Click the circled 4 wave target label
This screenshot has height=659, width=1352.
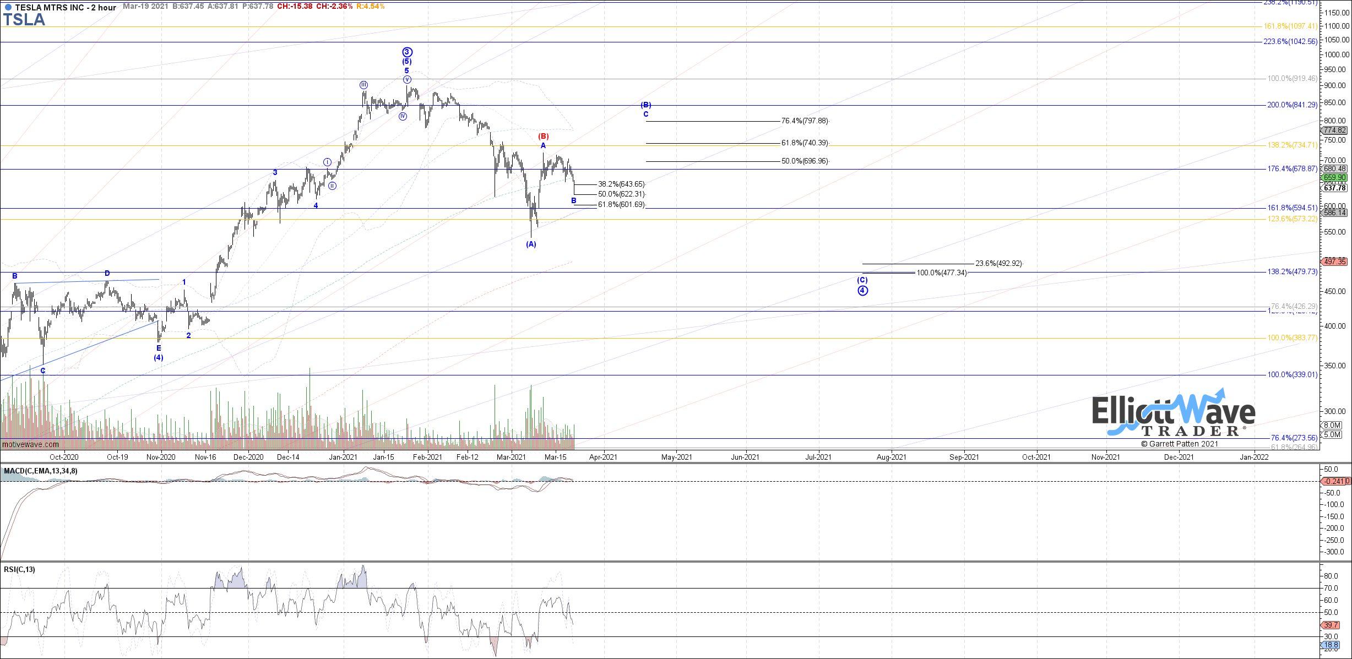862,291
